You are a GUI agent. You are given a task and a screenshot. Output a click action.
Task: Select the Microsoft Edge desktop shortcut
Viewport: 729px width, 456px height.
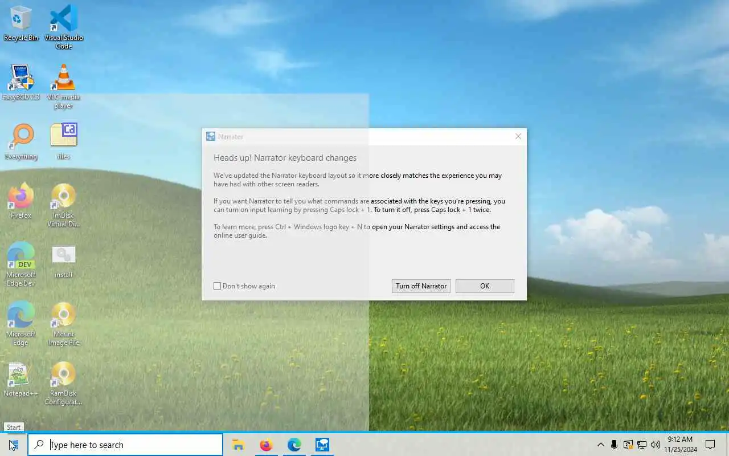click(21, 324)
